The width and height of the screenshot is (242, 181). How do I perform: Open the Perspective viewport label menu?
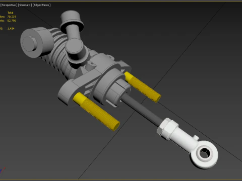click(x=9, y=5)
